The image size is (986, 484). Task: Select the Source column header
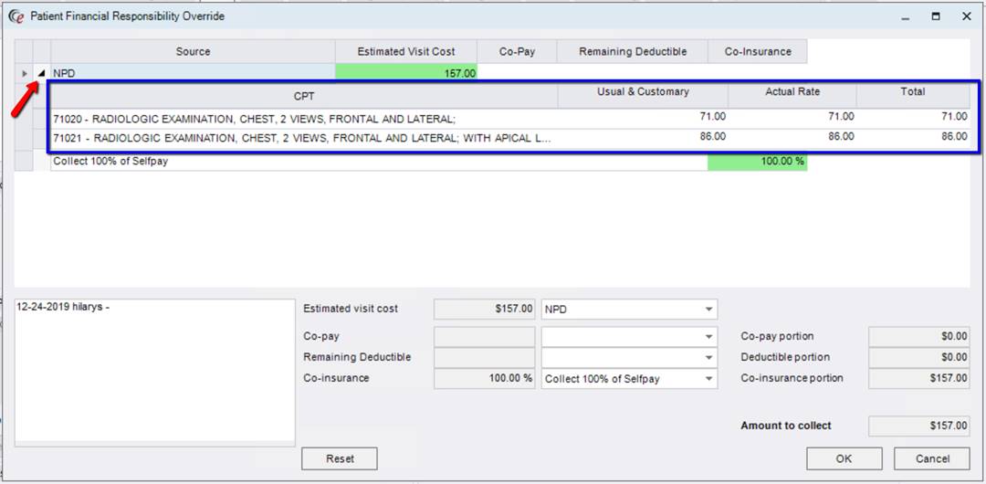[x=193, y=52]
